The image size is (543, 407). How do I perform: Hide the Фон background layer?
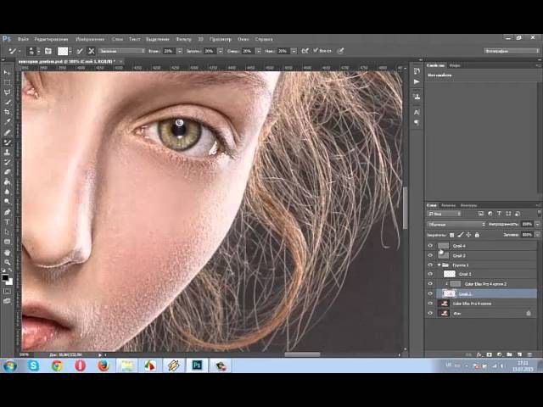point(430,313)
